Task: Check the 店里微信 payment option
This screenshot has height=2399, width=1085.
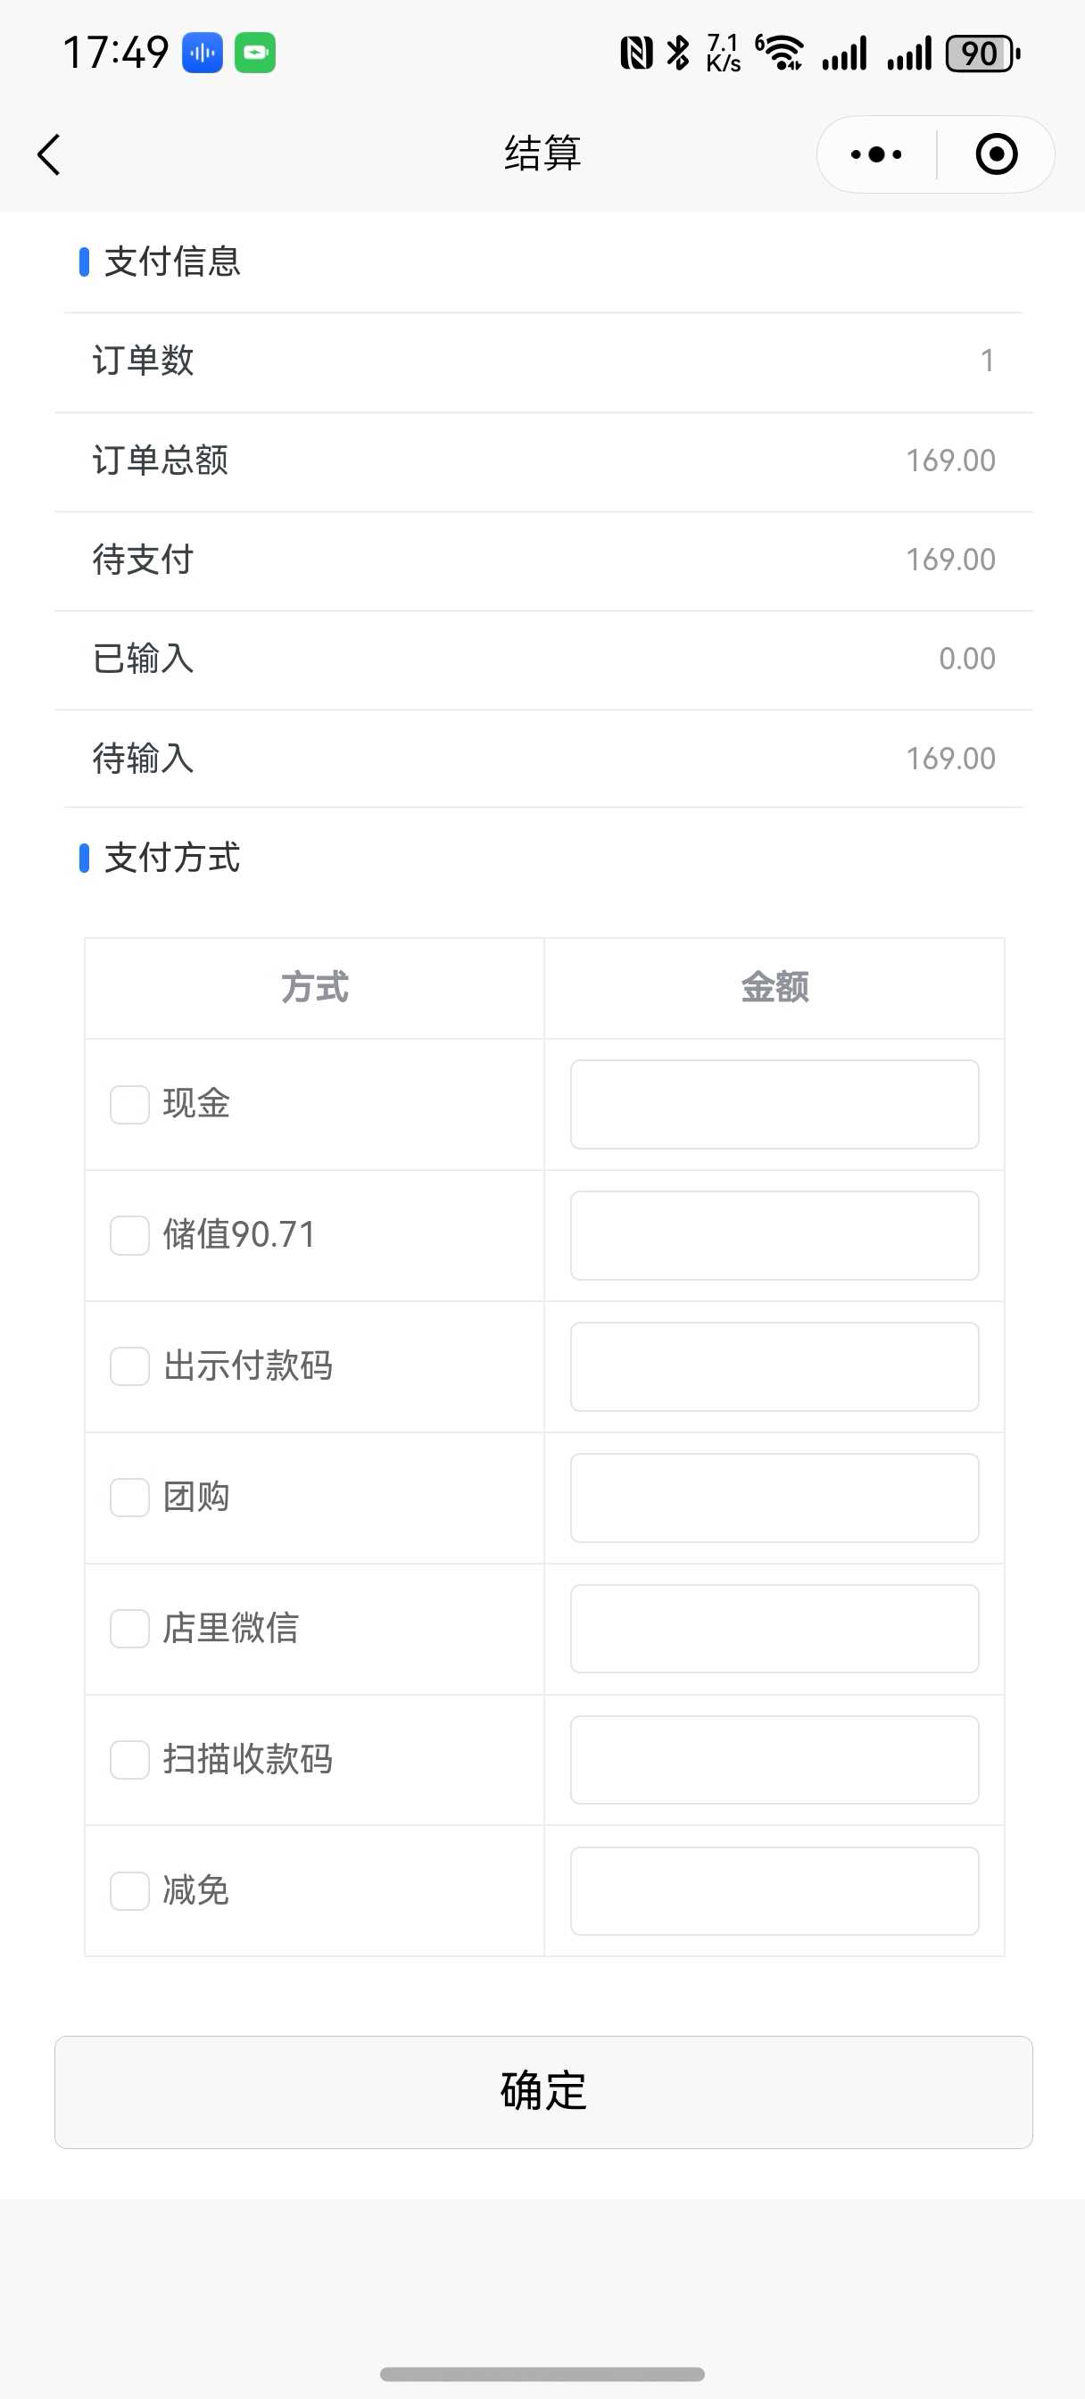Action: click(130, 1629)
